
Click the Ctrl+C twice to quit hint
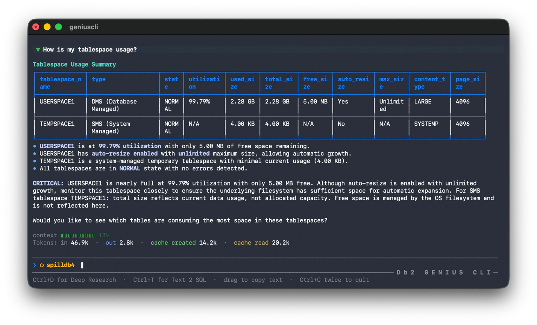click(334, 280)
